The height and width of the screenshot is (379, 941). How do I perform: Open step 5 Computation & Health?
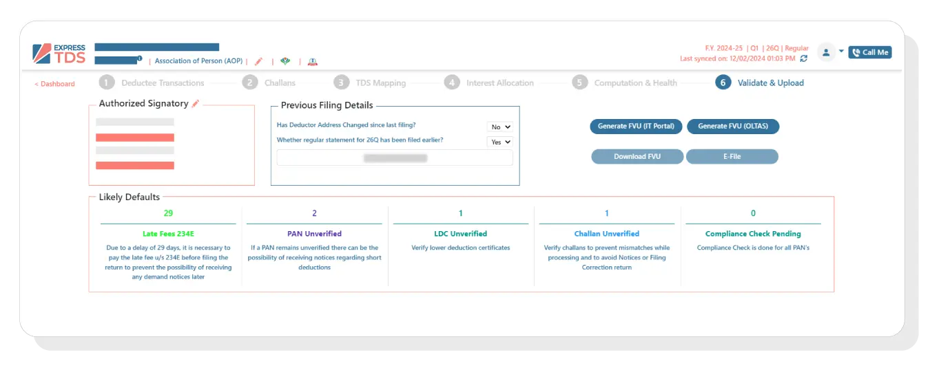625,83
